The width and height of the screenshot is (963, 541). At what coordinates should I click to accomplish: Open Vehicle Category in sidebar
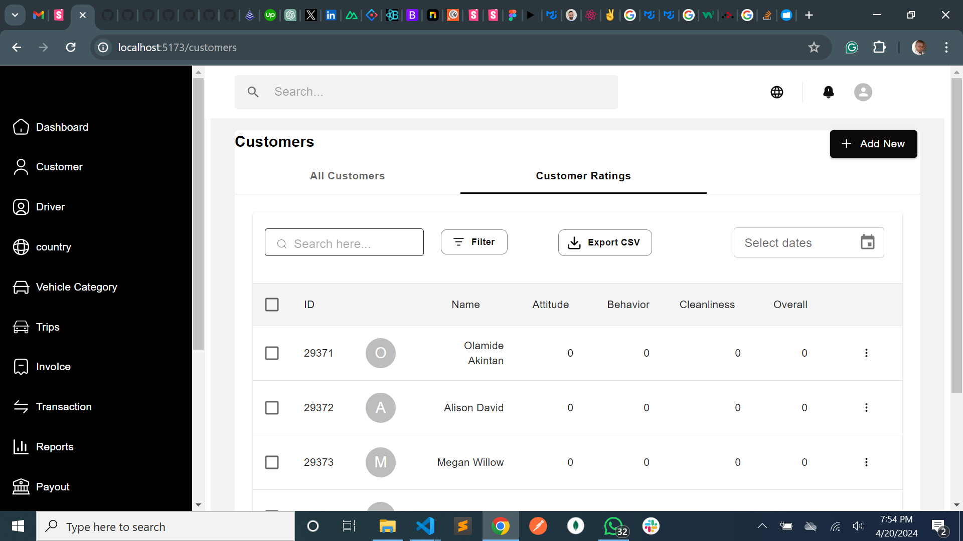65,287
